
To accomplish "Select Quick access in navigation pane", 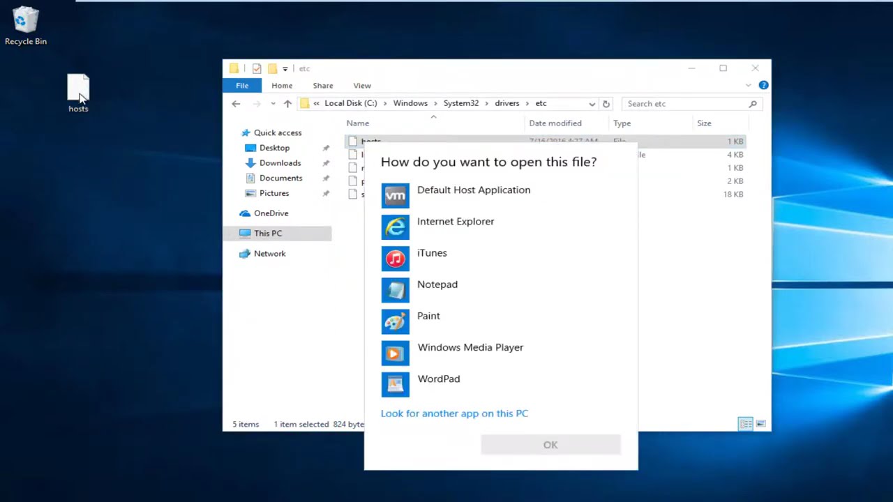I will [x=278, y=132].
